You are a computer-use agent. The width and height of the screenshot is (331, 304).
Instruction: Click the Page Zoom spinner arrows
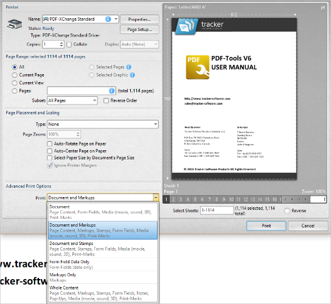78,134
